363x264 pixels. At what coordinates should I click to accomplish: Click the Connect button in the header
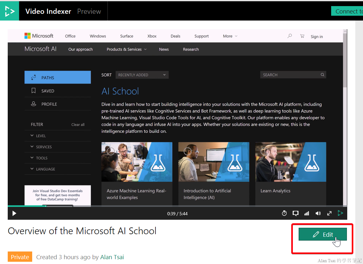tap(347, 11)
